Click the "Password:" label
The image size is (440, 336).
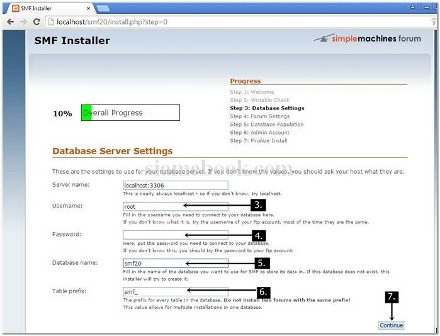click(x=67, y=234)
